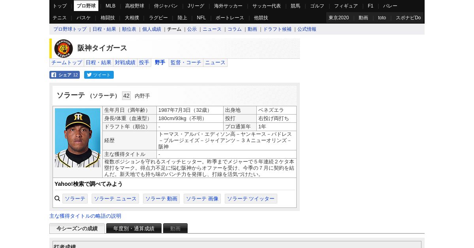Switch to team ニュース tab
Image resolution: width=474 pixels, height=248 pixels.
point(215,63)
